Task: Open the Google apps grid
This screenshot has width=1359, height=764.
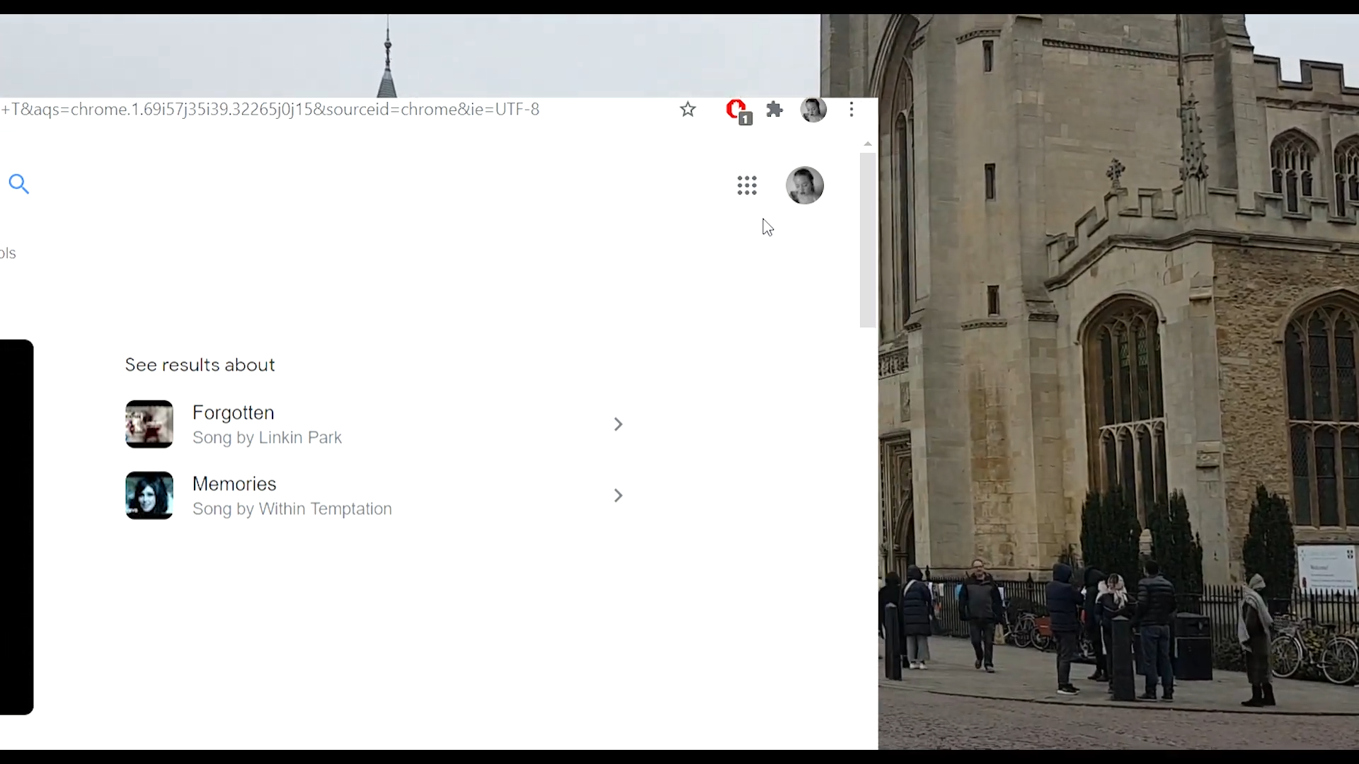Action: coord(747,186)
